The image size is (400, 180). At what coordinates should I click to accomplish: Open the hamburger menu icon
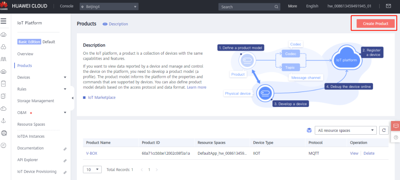pos(4,21)
